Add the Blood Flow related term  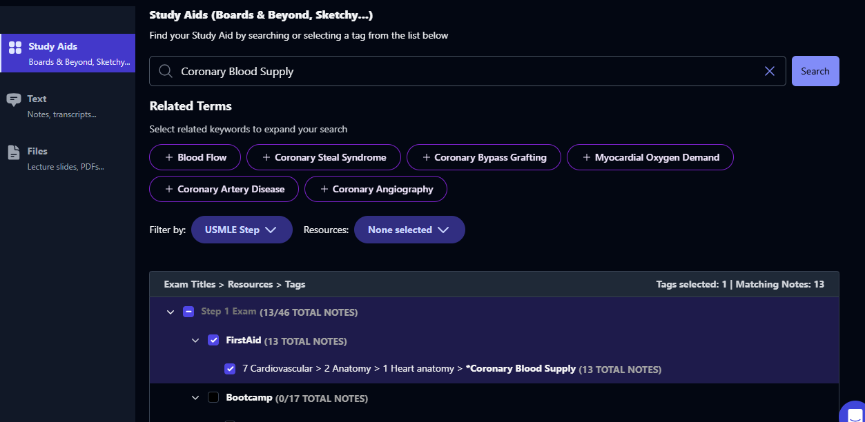point(195,157)
